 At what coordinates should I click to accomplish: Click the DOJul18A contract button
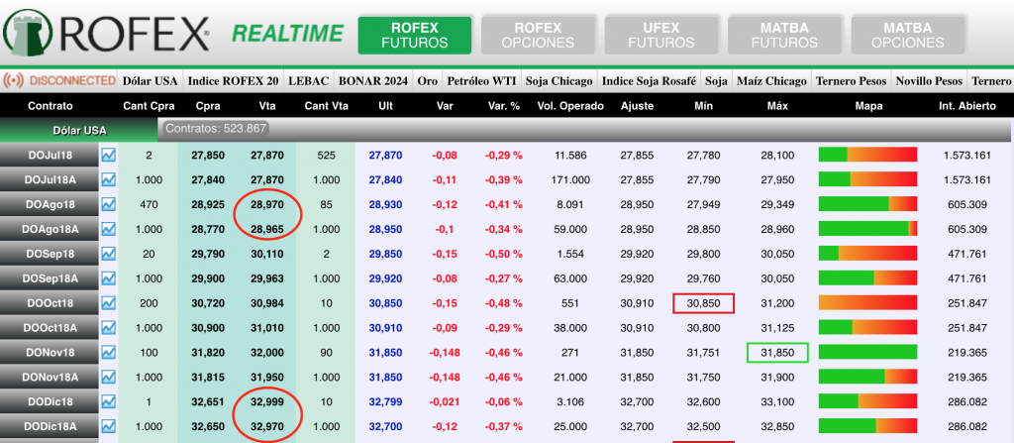(51, 180)
